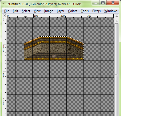Screen dimensions: 167x116
Task: Close the GIMP window
Action: [x=113, y=3]
